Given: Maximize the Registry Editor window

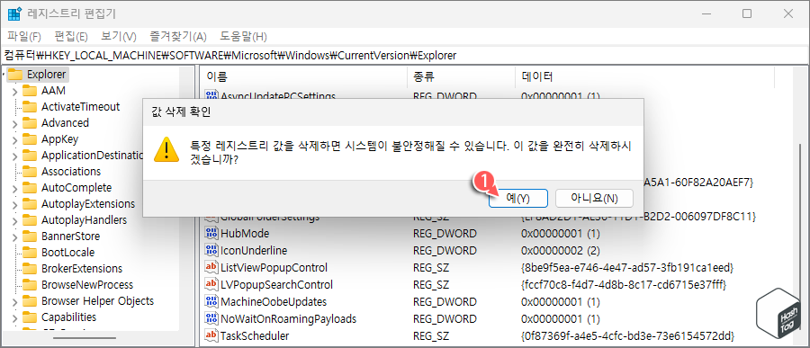Looking at the screenshot, I should tap(747, 14).
